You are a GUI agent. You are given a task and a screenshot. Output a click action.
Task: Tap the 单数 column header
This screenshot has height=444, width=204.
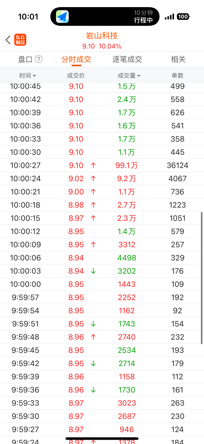pyautogui.click(x=177, y=76)
